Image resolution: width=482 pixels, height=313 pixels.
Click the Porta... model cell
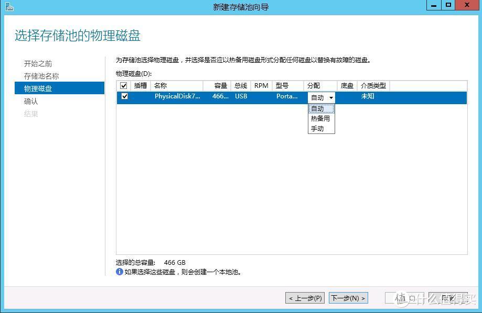287,96
